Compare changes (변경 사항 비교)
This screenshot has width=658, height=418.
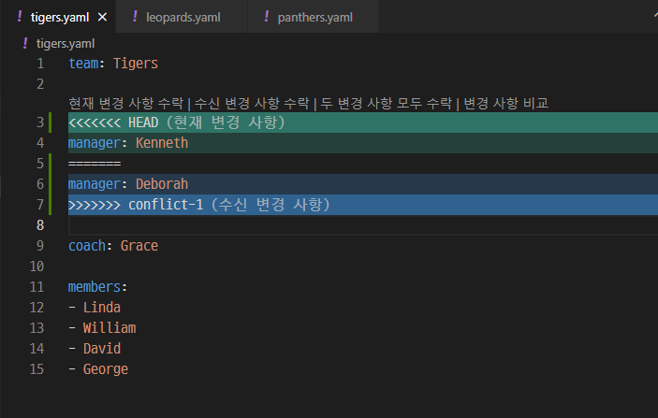[x=505, y=103]
